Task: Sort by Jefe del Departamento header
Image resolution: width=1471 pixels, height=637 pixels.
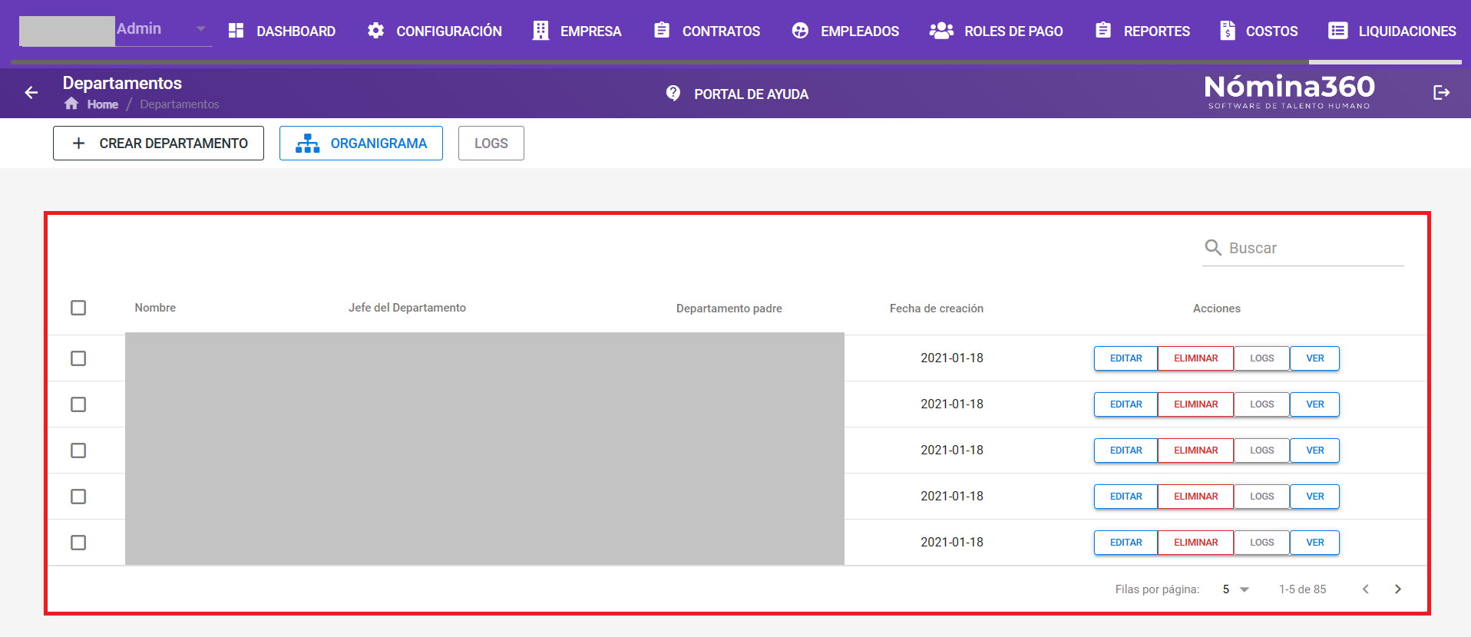Action: (x=407, y=308)
